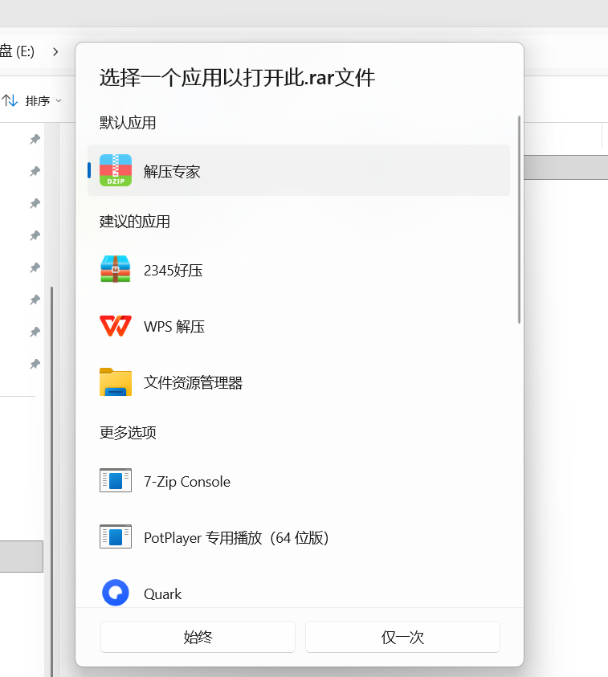608x677 pixels.
Task: Choose the Quark option label
Action: [x=162, y=594]
